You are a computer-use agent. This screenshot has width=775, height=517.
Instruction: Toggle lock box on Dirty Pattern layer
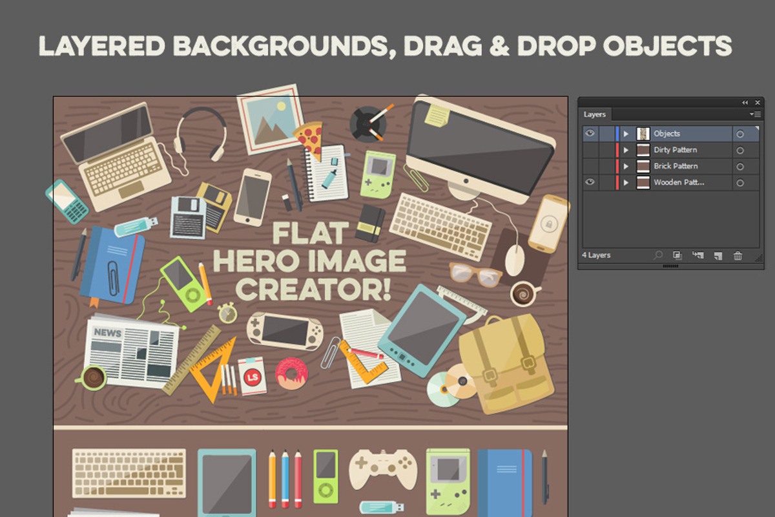click(606, 150)
